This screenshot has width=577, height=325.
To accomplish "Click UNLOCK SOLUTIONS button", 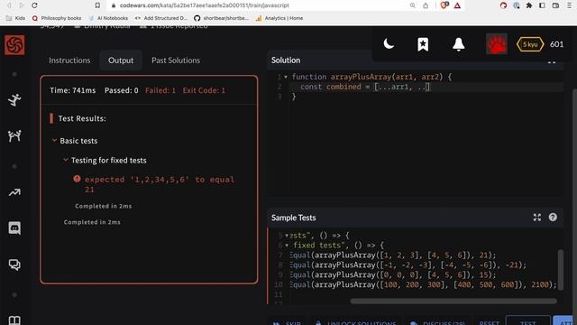I will 356,322.
